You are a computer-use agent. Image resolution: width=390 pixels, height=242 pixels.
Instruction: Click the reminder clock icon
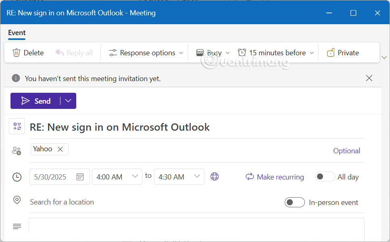[241, 52]
